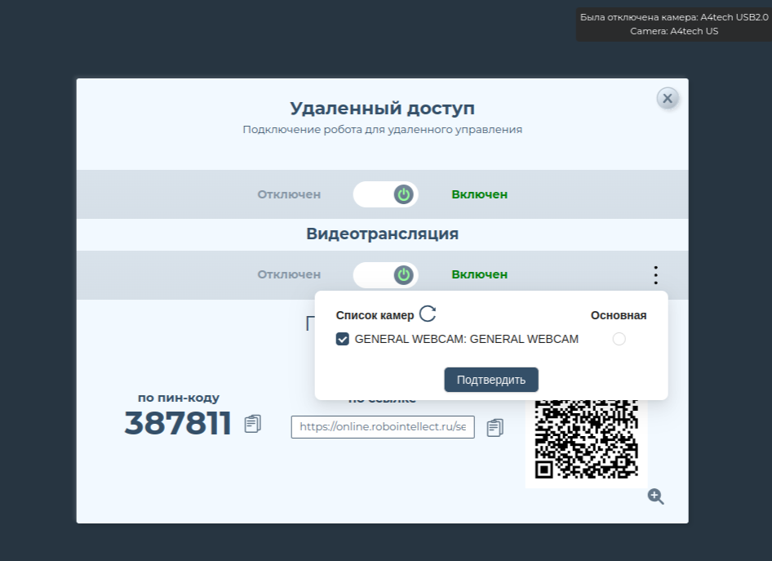The image size is (772, 561).
Task: Click GENERAL WEBCAM: GENERAL WEBCAM label
Action: [x=466, y=339]
